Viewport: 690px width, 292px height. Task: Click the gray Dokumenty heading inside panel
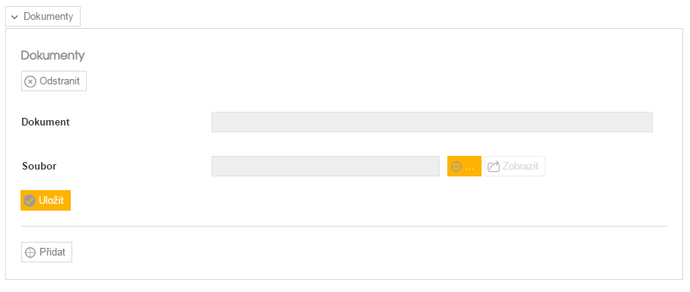52,56
